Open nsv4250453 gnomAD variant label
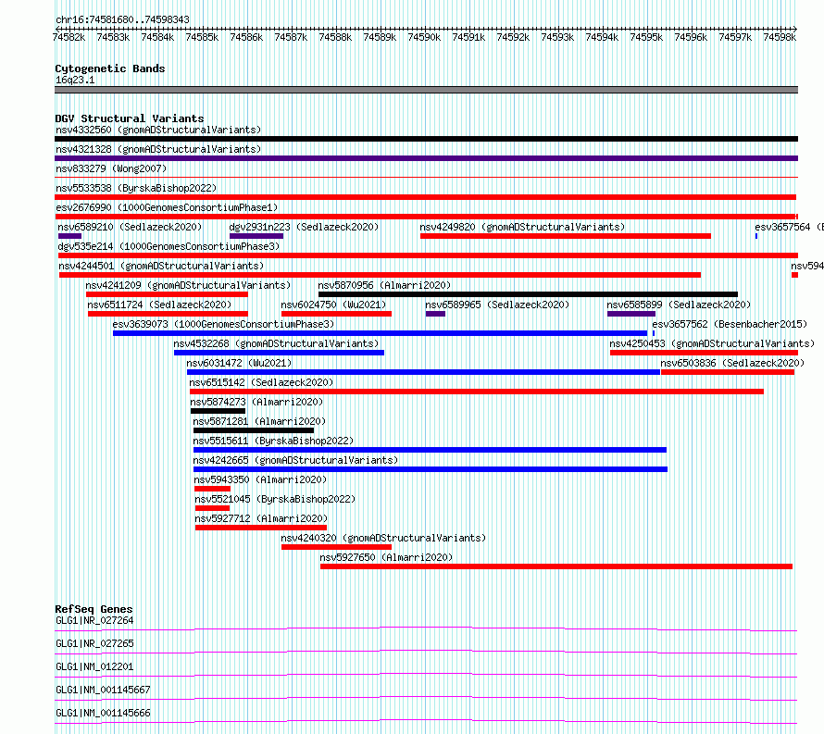Viewport: 824px width, 734px height. click(712, 343)
